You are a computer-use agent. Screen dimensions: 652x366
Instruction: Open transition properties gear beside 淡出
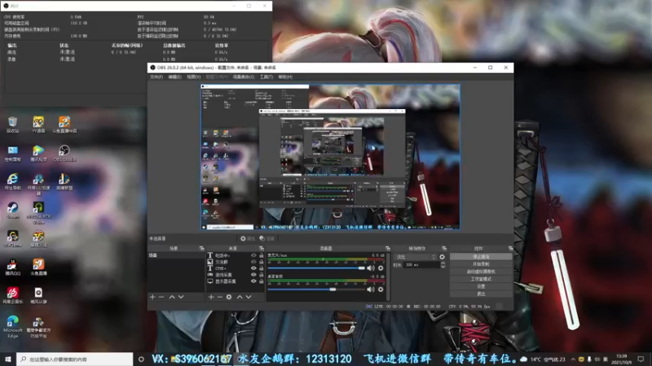click(x=442, y=257)
